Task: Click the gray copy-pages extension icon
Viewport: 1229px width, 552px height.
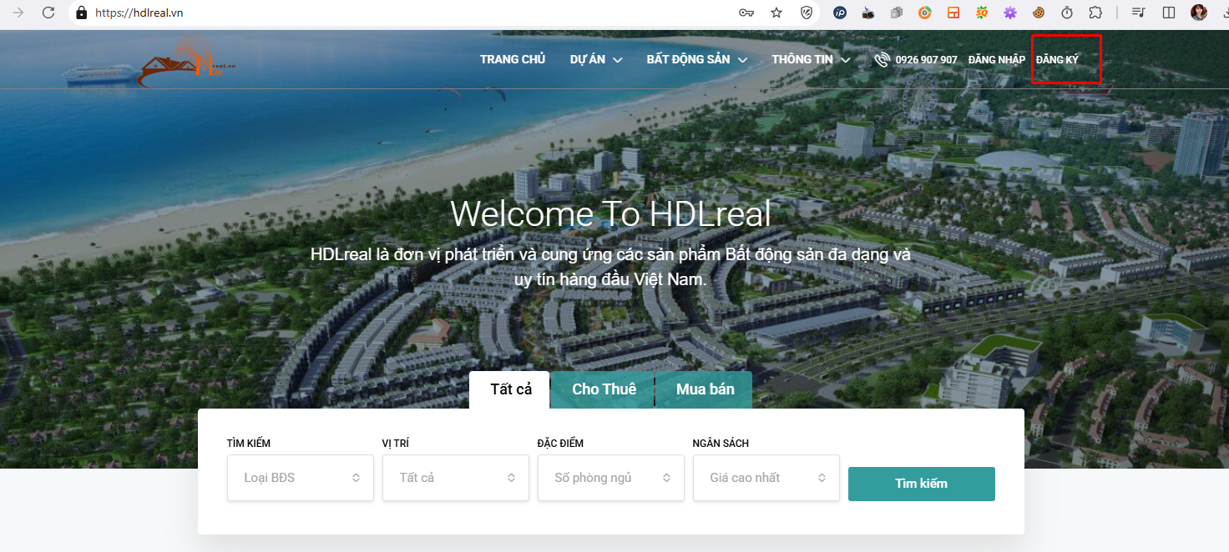Action: coord(897,13)
